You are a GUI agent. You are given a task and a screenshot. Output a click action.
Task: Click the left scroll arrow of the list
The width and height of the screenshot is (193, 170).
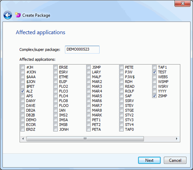click(23, 139)
